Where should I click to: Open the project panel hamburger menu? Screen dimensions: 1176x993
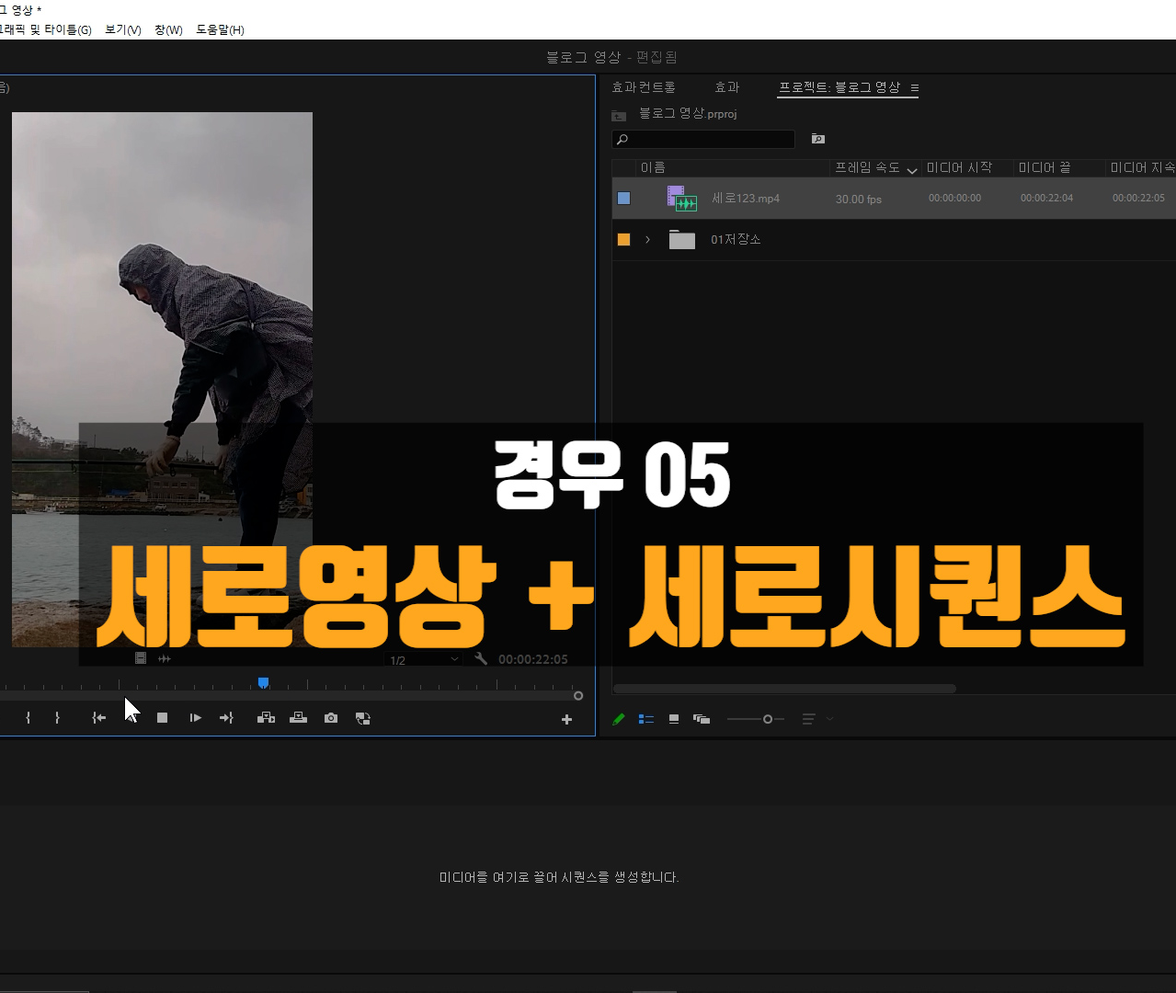(915, 88)
